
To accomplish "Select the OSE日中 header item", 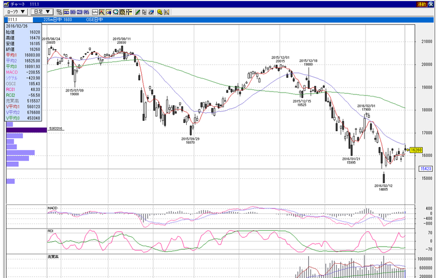I will click(94, 20).
